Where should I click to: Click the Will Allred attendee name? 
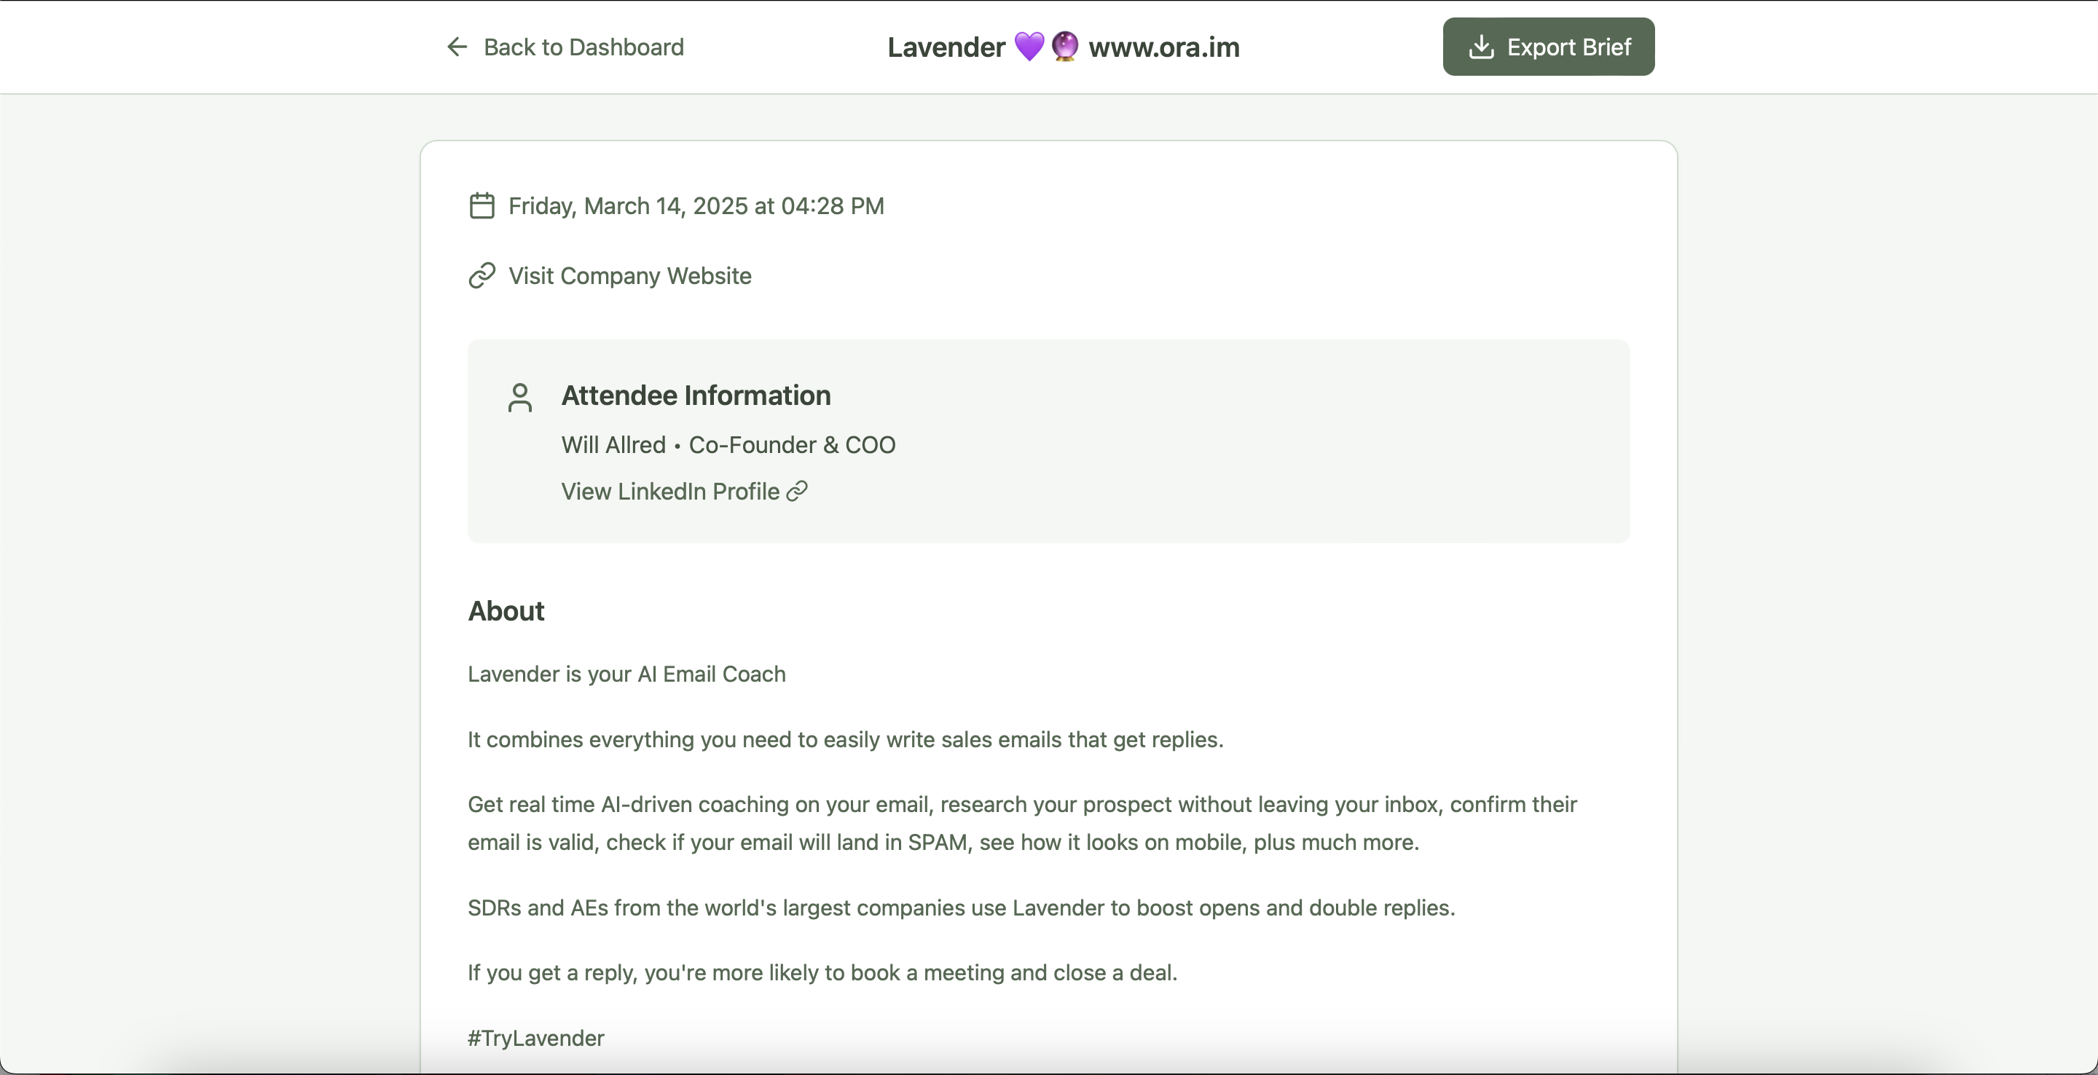click(613, 446)
